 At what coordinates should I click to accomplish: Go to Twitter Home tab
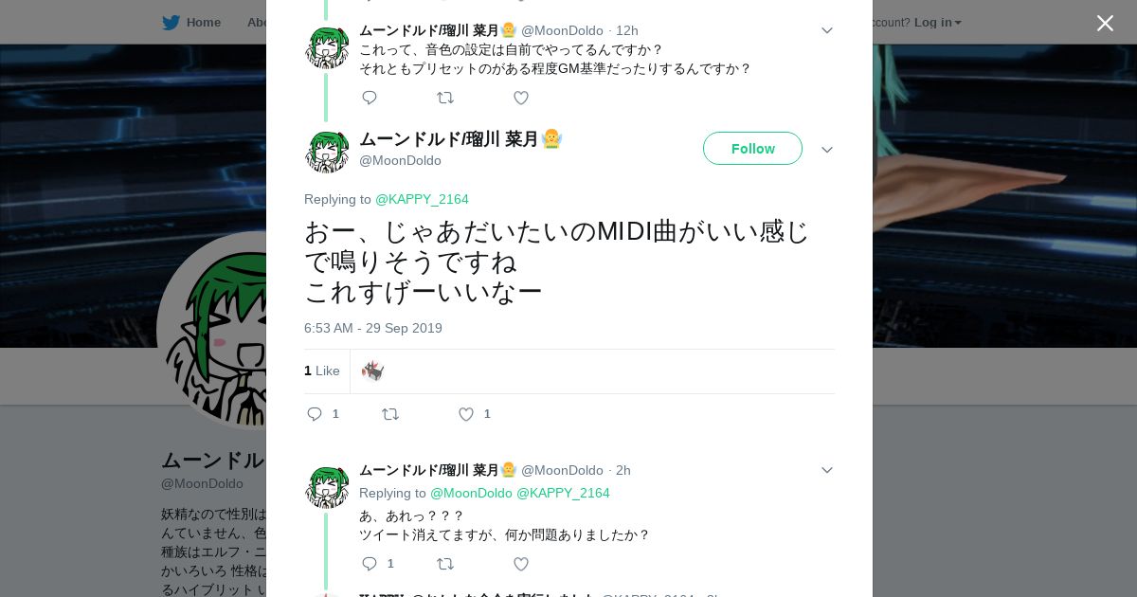(x=191, y=22)
